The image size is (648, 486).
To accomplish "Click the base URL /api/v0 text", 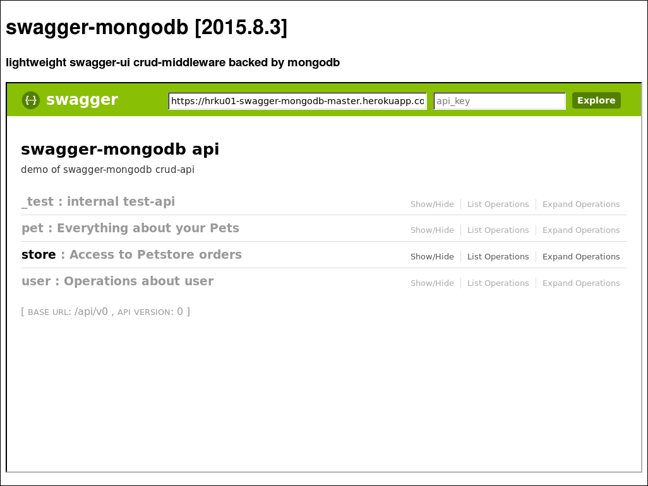I will [x=91, y=311].
